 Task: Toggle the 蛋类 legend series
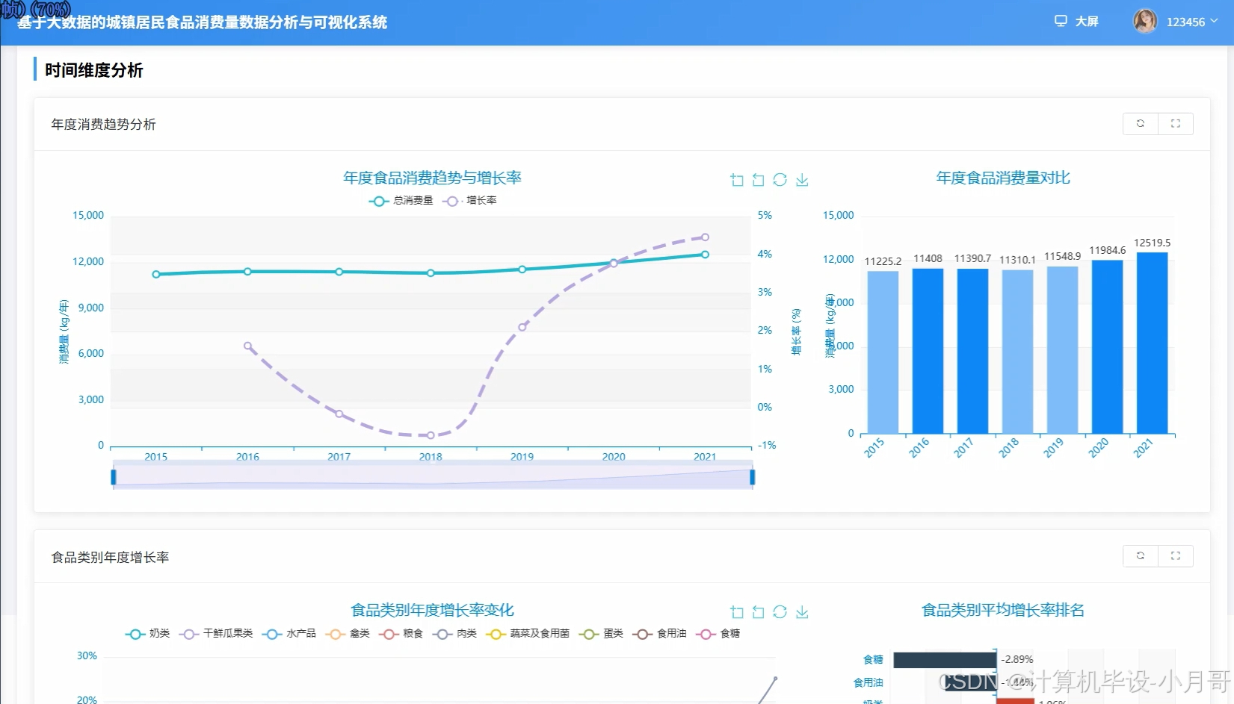click(x=602, y=634)
